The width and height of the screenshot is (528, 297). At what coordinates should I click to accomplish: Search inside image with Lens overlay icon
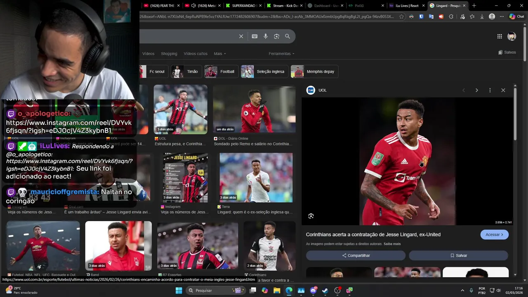tap(311, 216)
